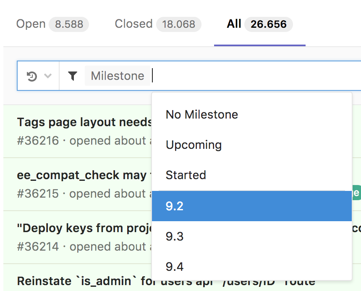
Task: Click the 18.068 closed count badge
Action: (179, 24)
